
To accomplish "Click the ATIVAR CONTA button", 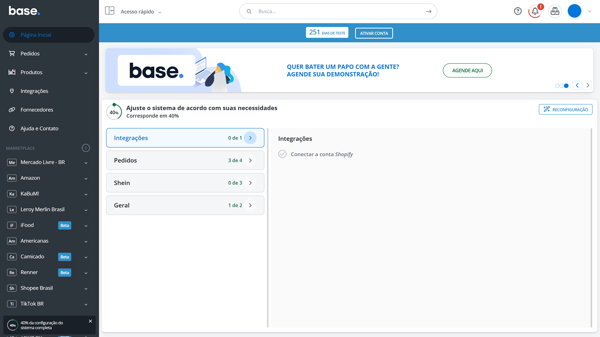I will point(374,33).
